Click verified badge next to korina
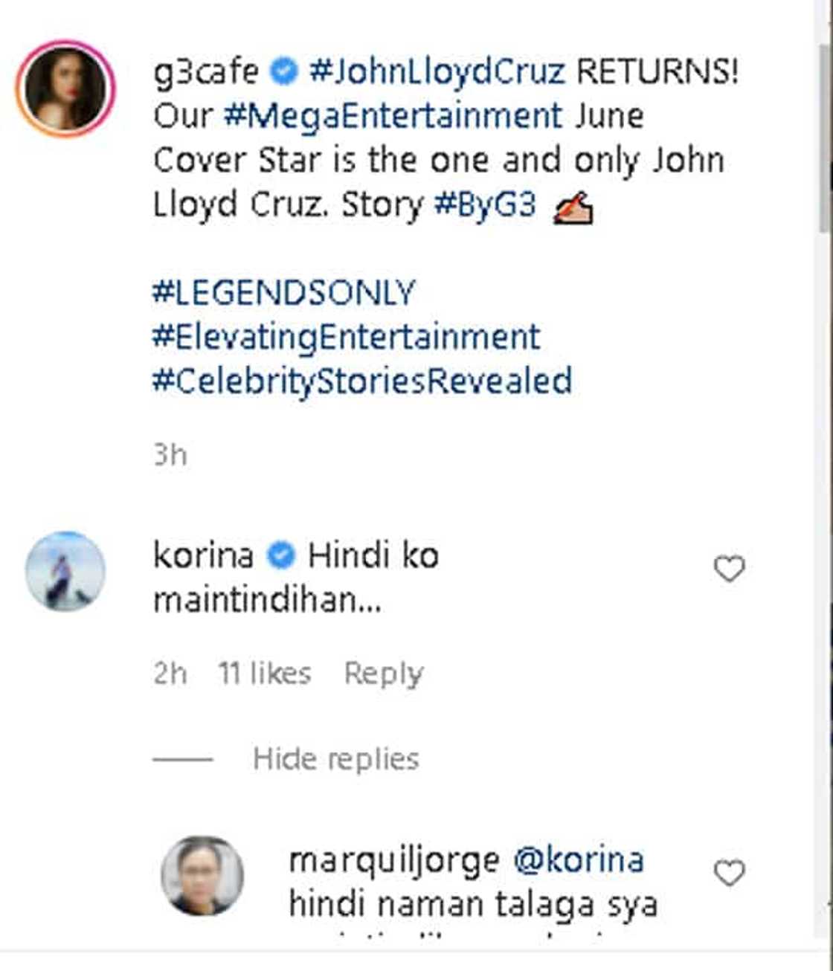Image resolution: width=833 pixels, height=971 pixels. [x=280, y=555]
